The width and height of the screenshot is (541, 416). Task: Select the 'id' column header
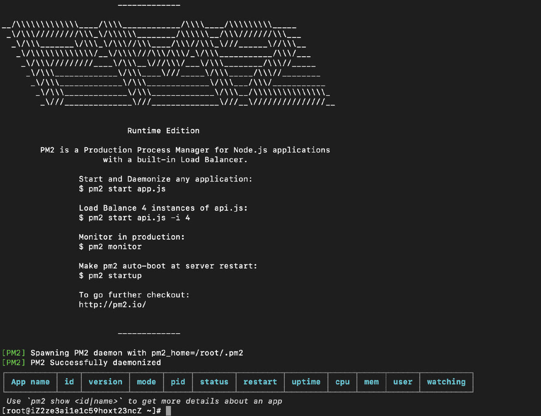69,382
